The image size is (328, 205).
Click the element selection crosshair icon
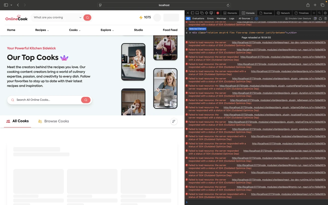tap(206, 13)
